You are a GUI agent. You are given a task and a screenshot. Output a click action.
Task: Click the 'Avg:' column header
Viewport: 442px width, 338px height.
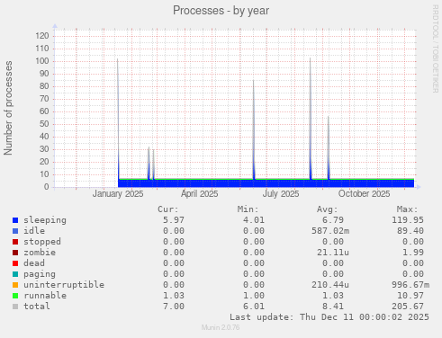328,209
